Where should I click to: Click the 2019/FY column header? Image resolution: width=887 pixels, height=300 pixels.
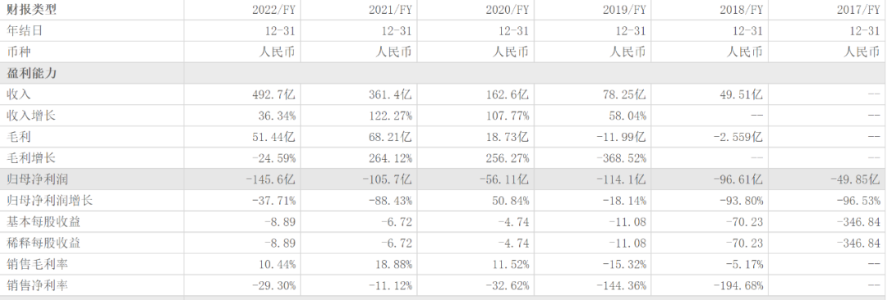click(626, 10)
